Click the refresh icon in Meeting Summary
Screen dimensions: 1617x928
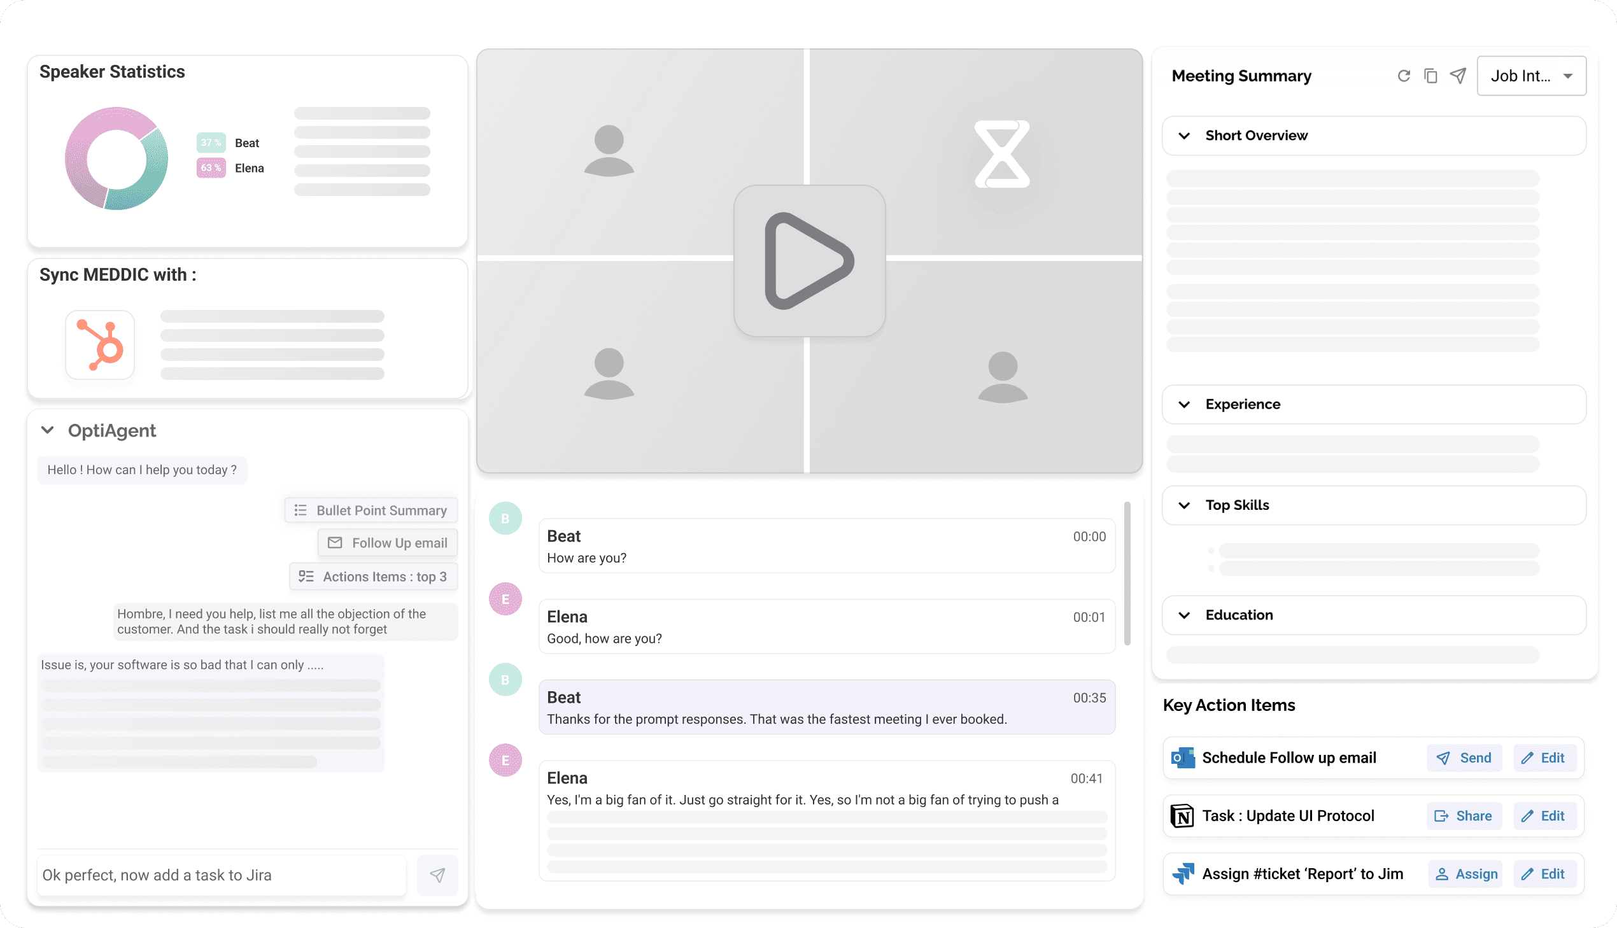click(1404, 76)
